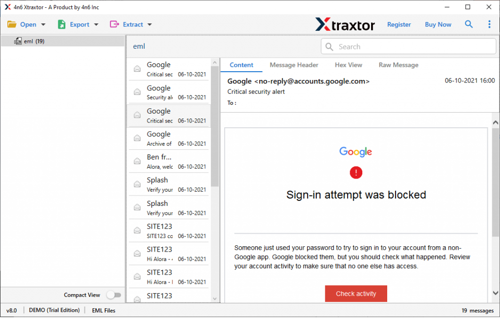500x318 pixels.
Task: Click the envelope icon beside the Splash email
Action: [137, 184]
